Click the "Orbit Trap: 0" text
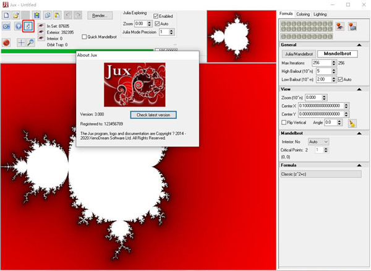Screen dimensions: 371x271 [x=57, y=45]
